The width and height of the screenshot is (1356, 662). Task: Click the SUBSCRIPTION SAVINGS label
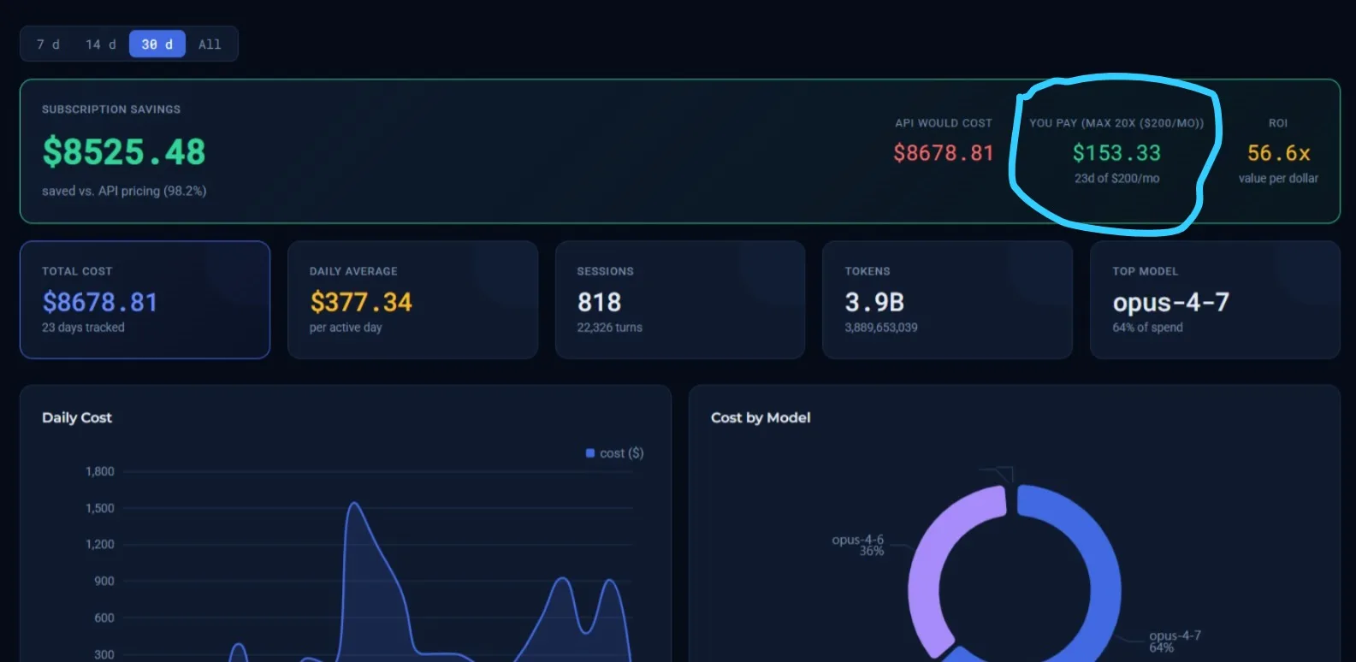point(111,109)
